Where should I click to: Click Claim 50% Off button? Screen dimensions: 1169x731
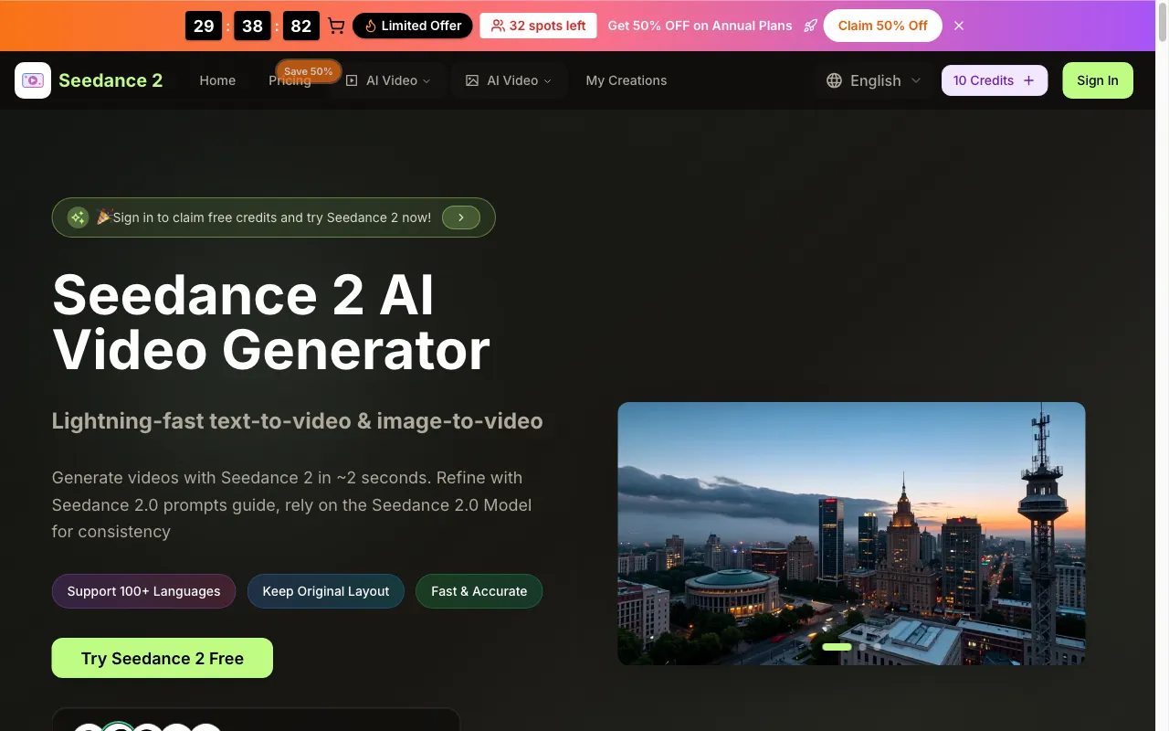(x=882, y=26)
